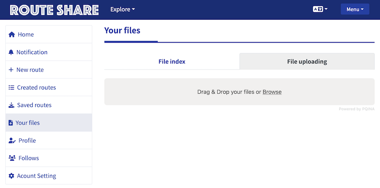Go to the Home sidebar item
The height and width of the screenshot is (188, 380).
49,35
